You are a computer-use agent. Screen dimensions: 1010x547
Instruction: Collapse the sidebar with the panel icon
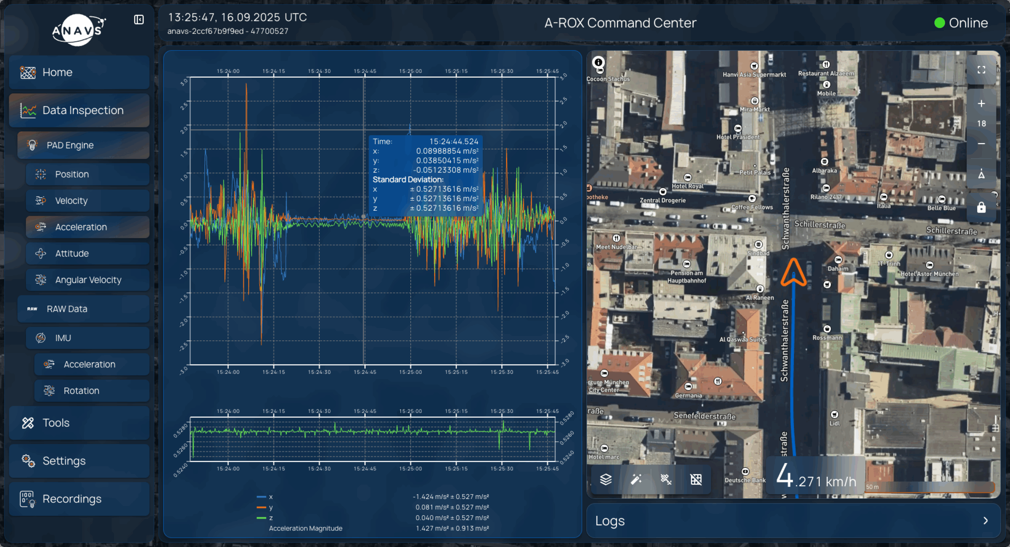click(139, 20)
